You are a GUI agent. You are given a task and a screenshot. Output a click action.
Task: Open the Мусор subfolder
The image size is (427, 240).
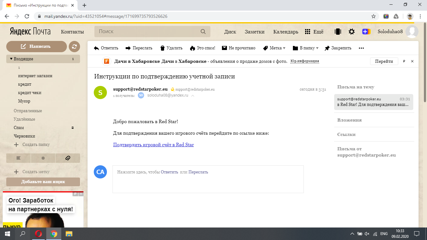(x=24, y=101)
